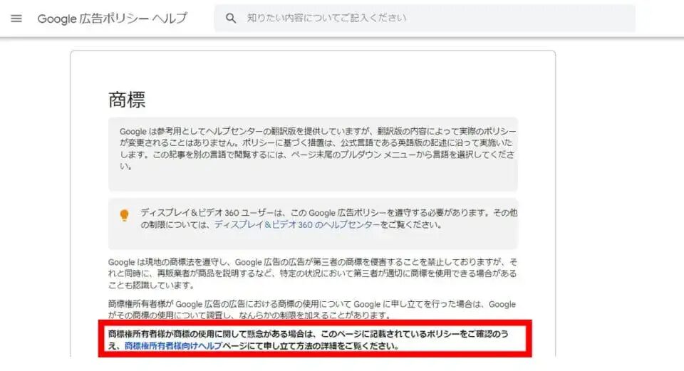Screen dimensions: 684x371
Task: Open the hamburger main menu
Action: coord(16,19)
